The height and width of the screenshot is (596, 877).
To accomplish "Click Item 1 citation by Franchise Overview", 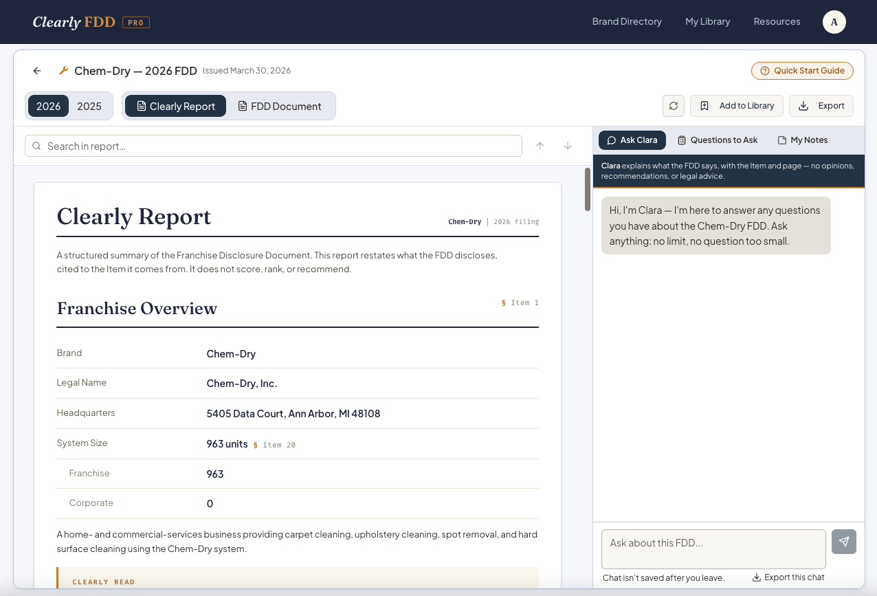I will (520, 302).
